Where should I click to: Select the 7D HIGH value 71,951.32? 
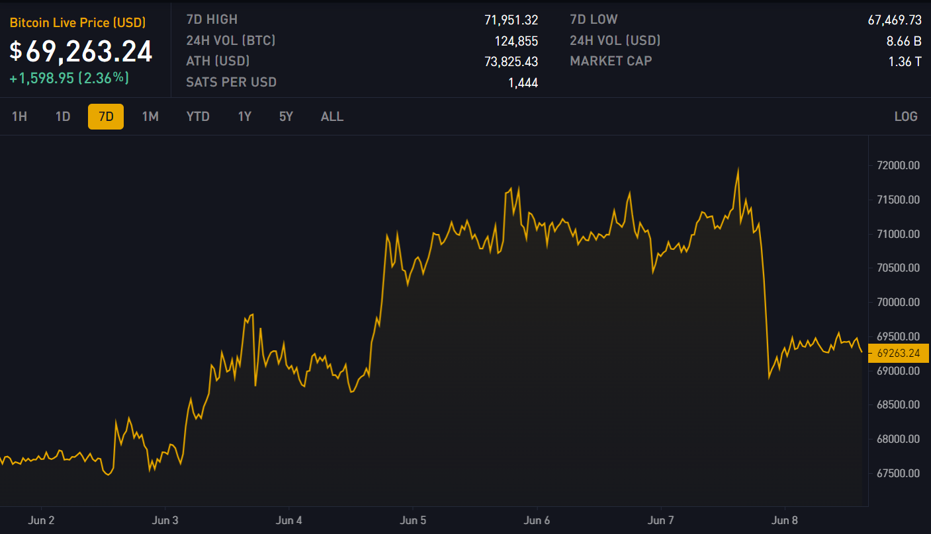coord(511,20)
